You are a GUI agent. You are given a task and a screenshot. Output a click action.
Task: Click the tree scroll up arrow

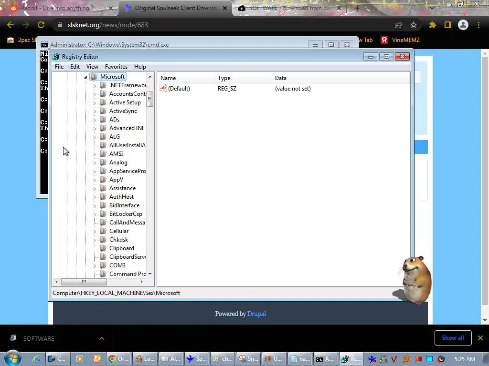[x=150, y=77]
